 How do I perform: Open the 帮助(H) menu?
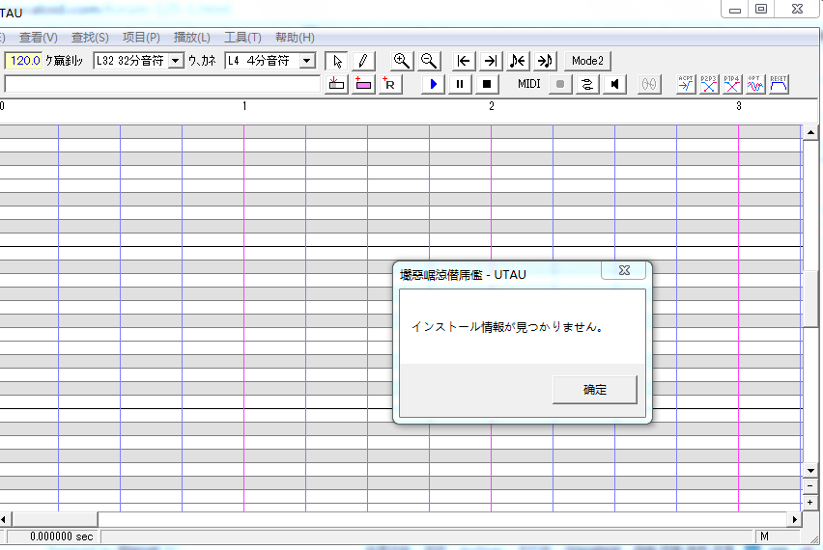(x=295, y=38)
